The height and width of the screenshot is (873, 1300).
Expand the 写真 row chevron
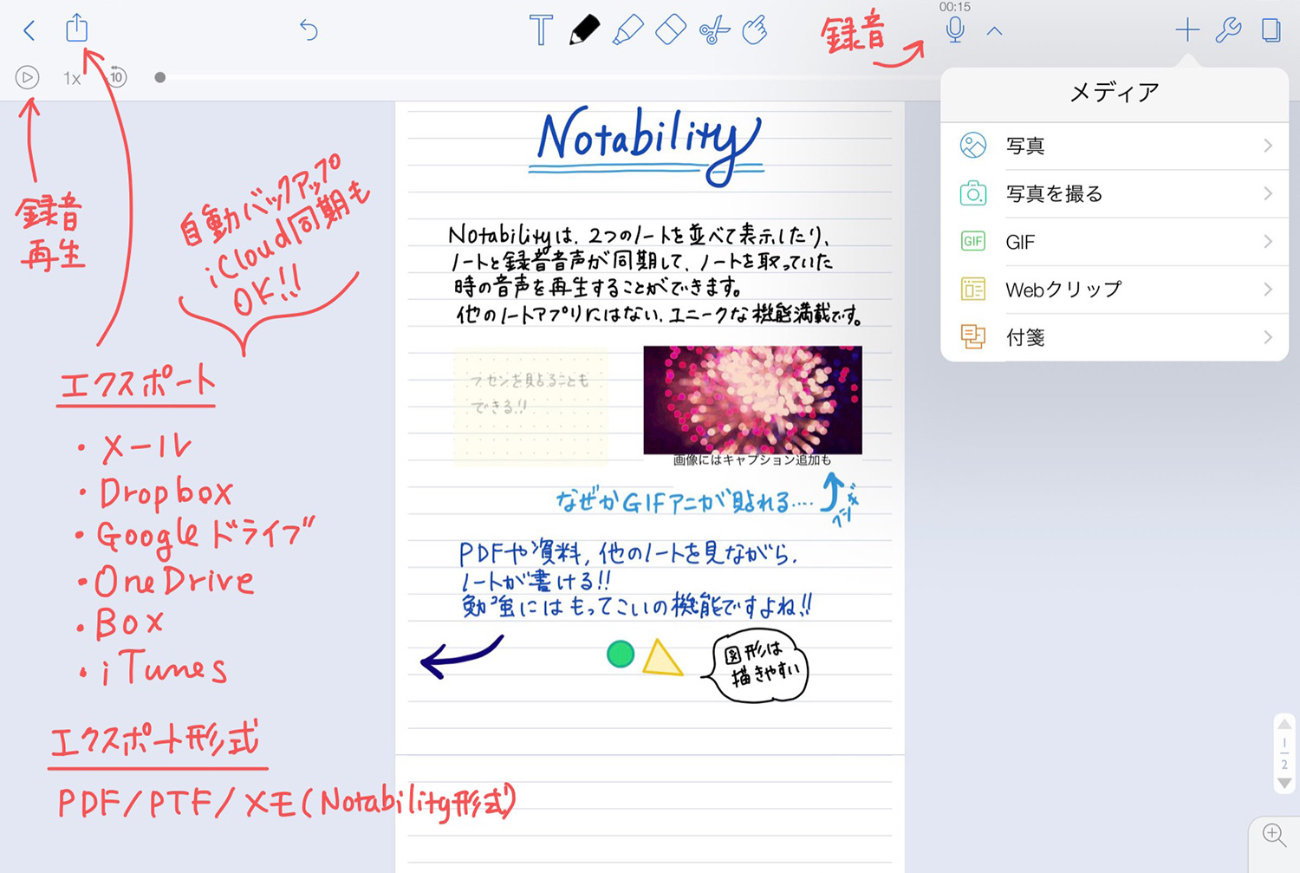1268,146
